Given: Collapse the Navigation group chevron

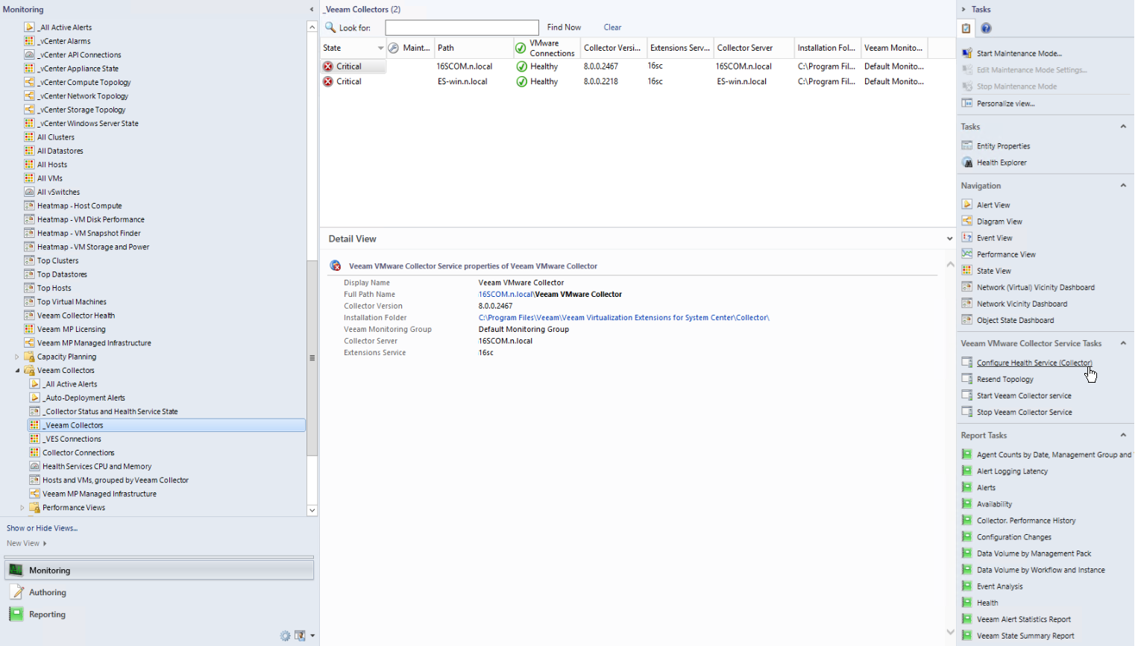Looking at the screenshot, I should click(x=1123, y=186).
